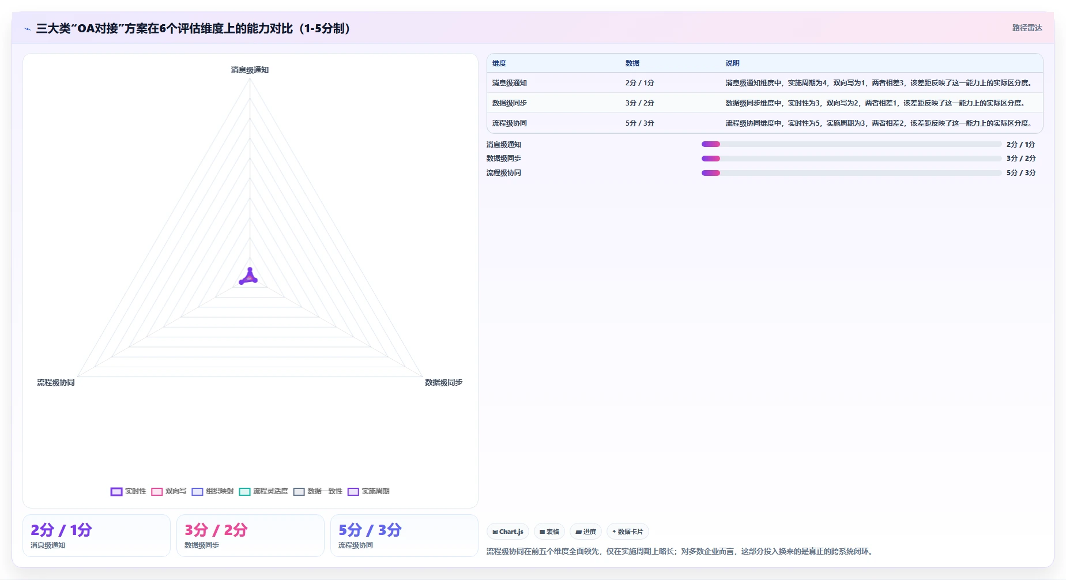Toggle the 双向写 legend dataset
1066x580 pixels.
(x=168, y=491)
